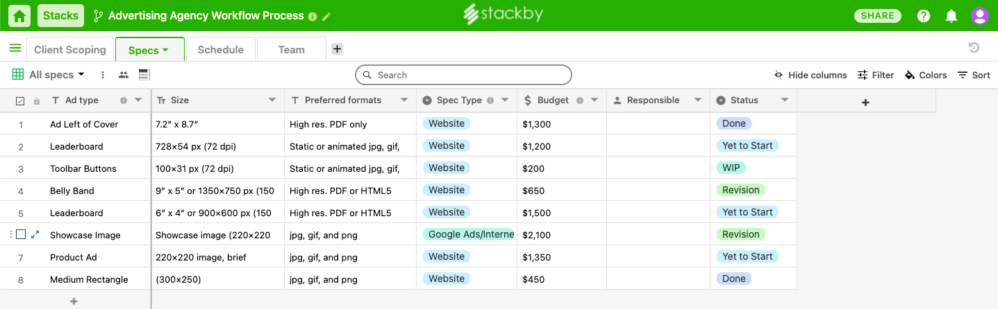Image resolution: width=998 pixels, height=309 pixels.
Task: Add a new table with plus icon
Action: point(337,48)
